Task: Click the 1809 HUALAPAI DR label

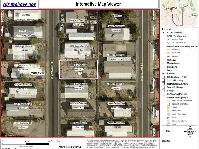Action: [25, 20]
